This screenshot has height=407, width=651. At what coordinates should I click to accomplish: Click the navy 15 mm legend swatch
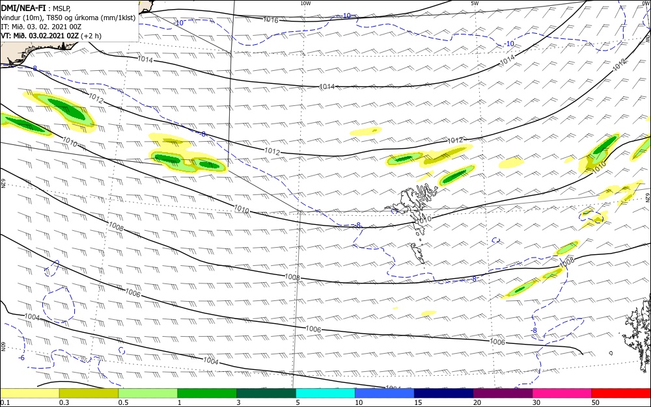pyautogui.click(x=444, y=393)
